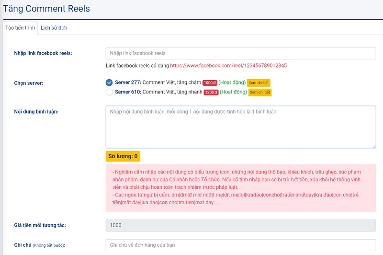This screenshot has height=255, width=383.
Task: Switch to the Tạo tiến trình tab
Action: coord(20,28)
